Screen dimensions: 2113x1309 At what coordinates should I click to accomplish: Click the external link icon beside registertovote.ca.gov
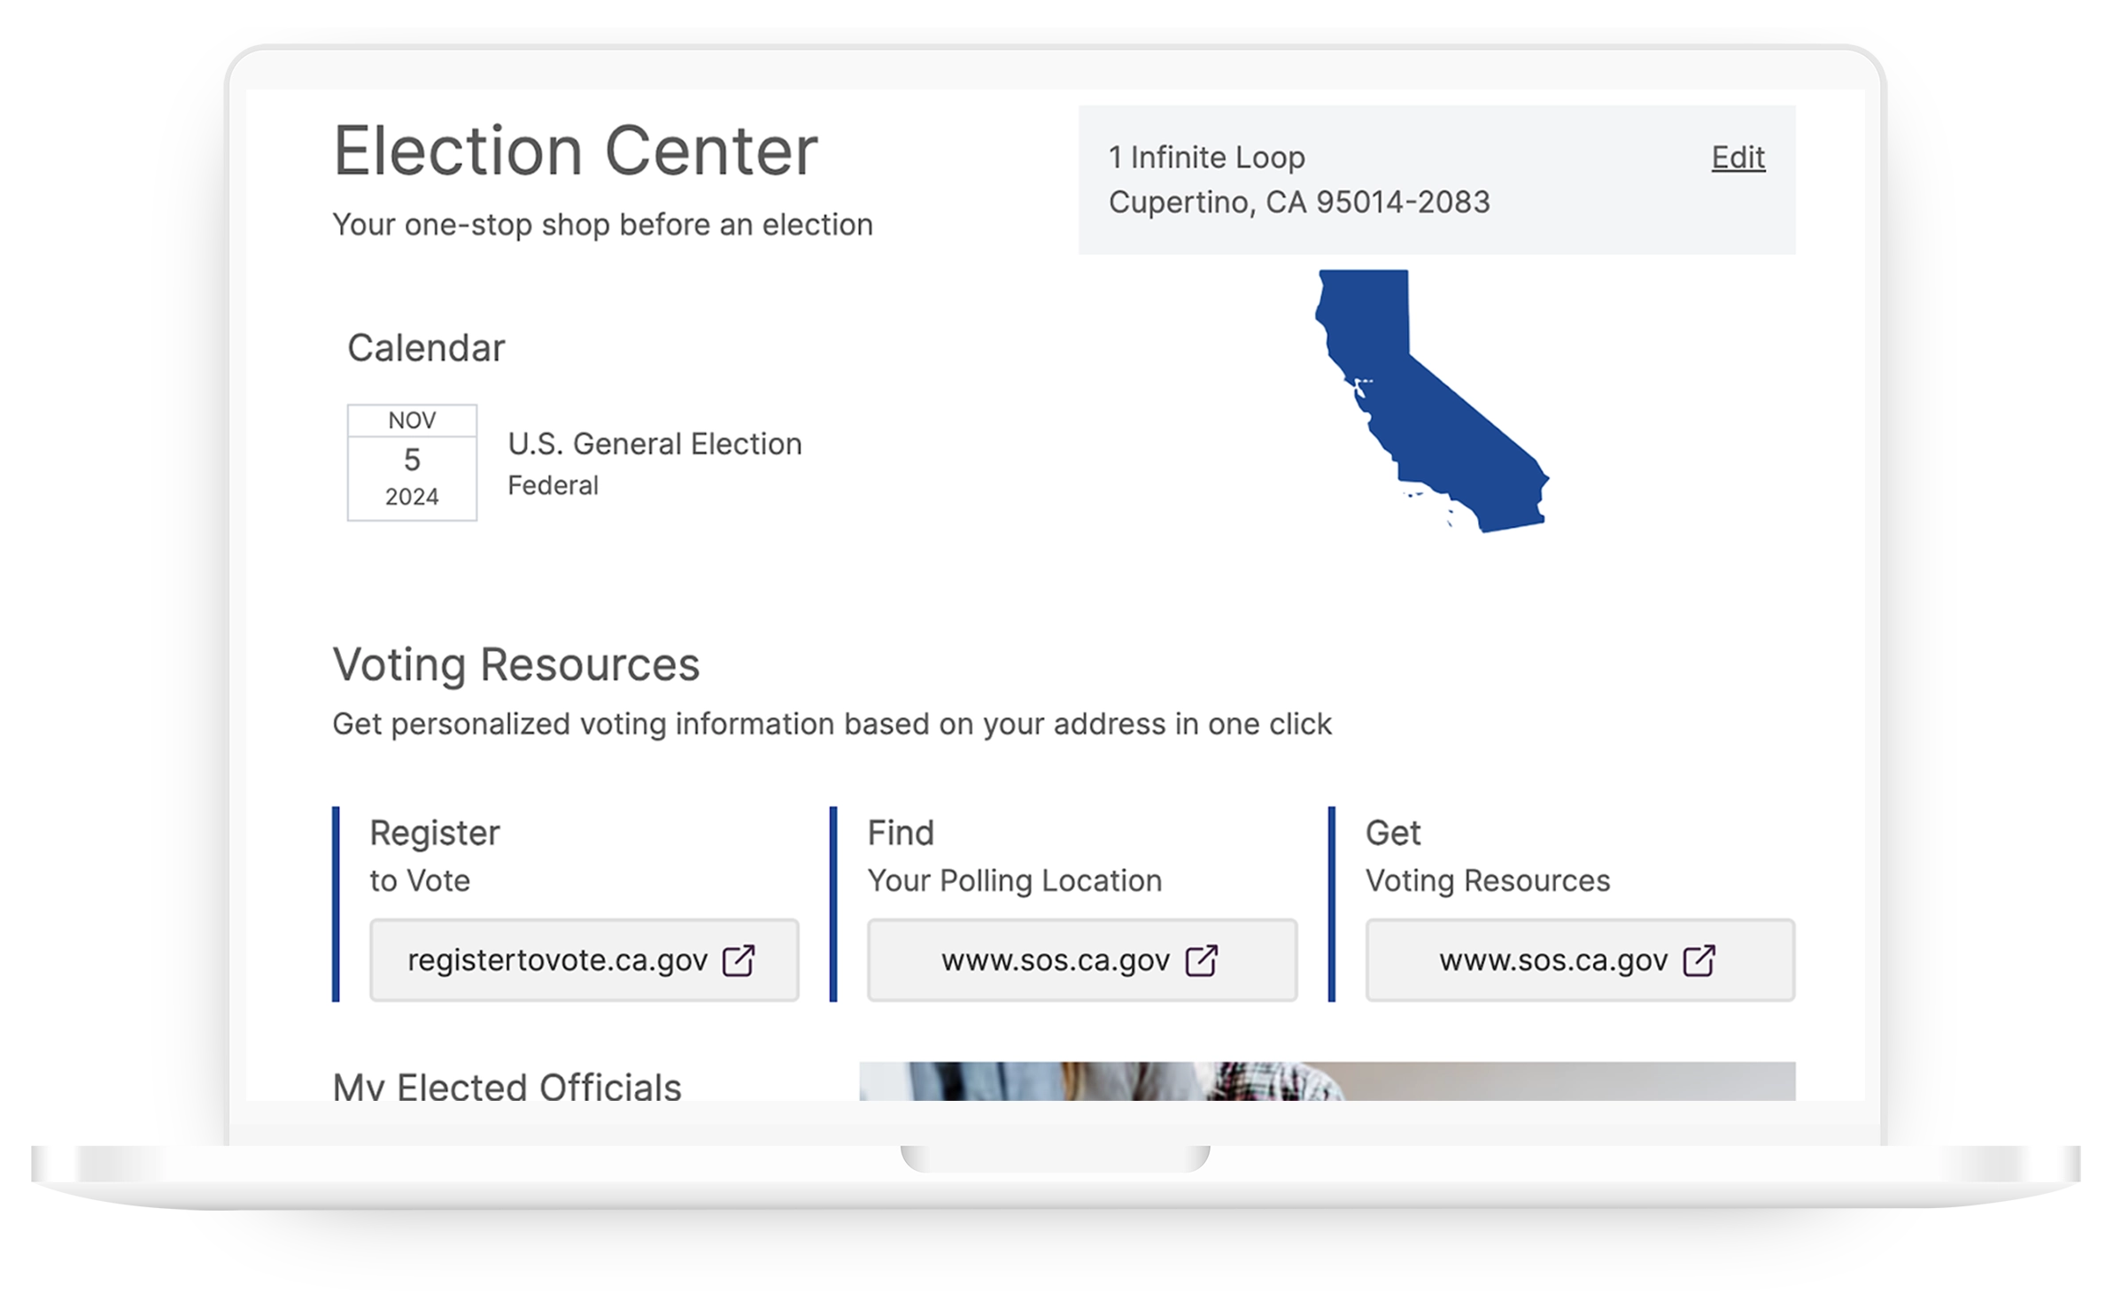739,960
